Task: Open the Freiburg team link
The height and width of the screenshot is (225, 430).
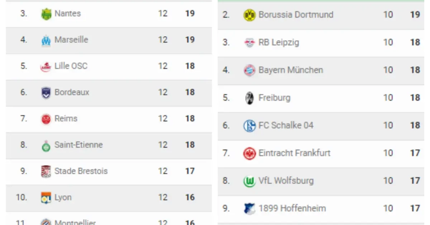Action: 274,98
